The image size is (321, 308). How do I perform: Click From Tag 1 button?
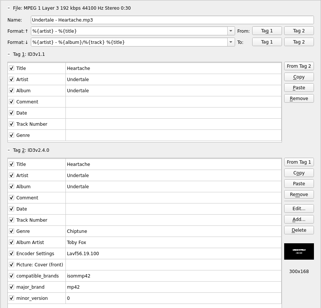(x=267, y=31)
